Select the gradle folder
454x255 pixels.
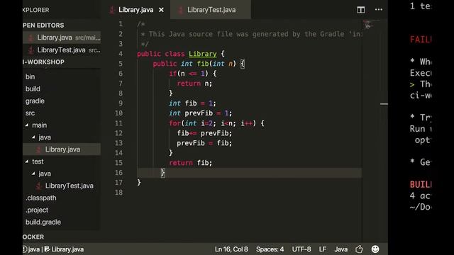coord(35,101)
